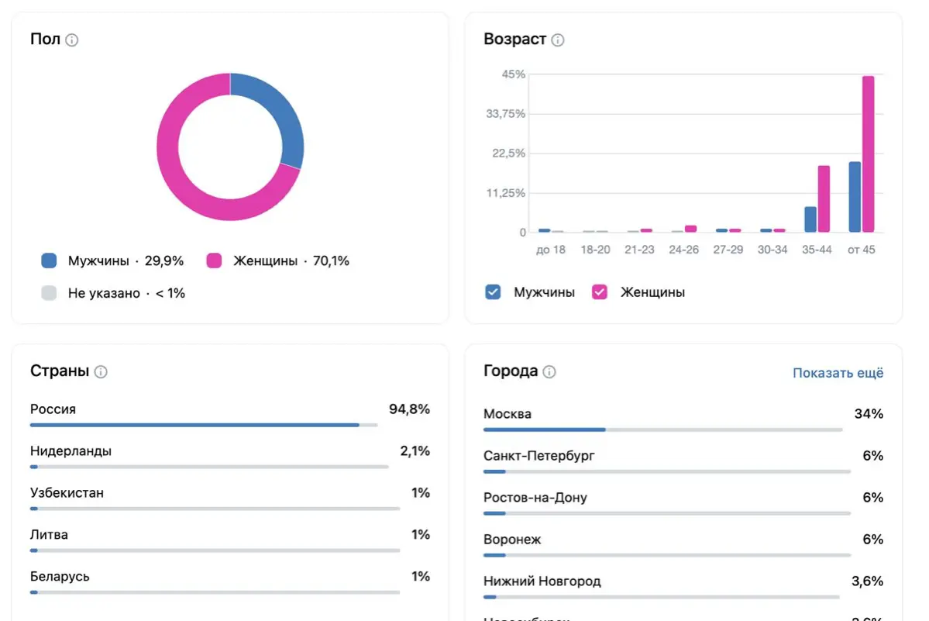The width and height of the screenshot is (929, 621).
Task: Select the Нидерланды country row
Action: click(x=230, y=457)
